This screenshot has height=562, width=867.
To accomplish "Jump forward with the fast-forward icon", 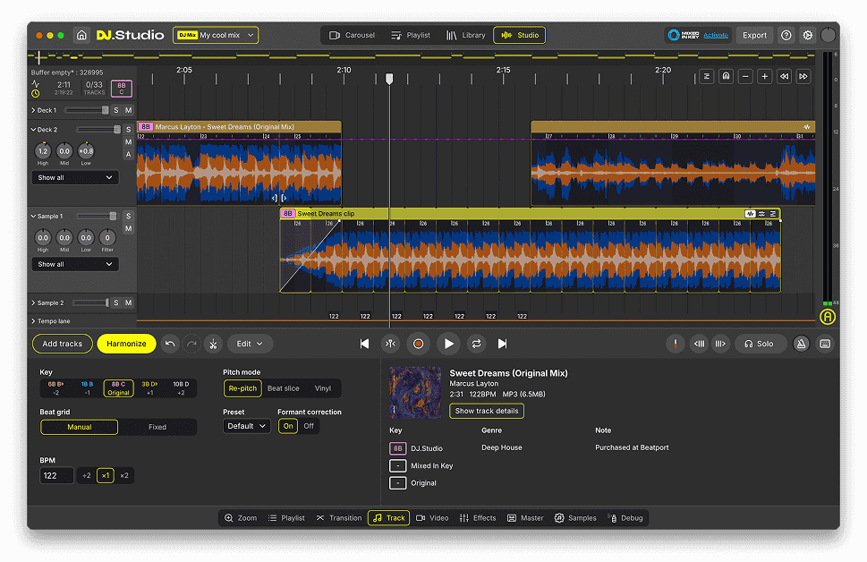I will [x=803, y=76].
